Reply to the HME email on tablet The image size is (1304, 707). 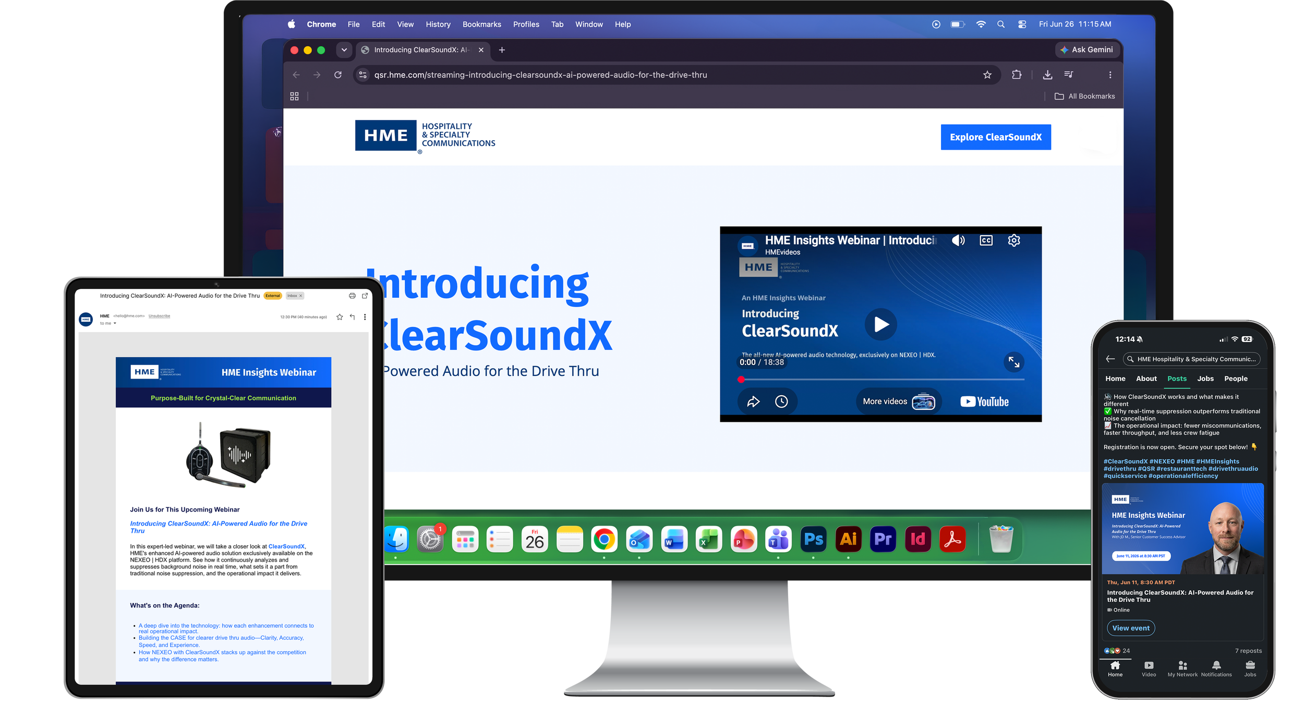pos(352,317)
